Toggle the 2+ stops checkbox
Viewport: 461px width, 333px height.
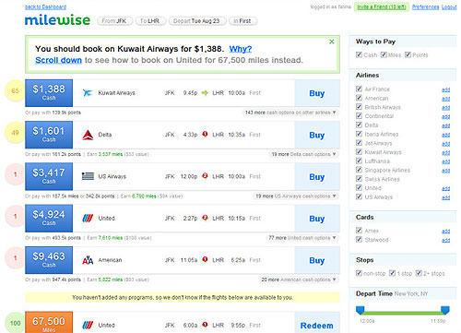[419, 273]
